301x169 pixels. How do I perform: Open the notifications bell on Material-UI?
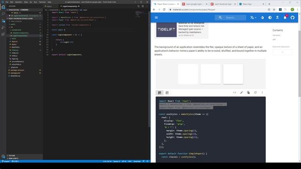285,17
